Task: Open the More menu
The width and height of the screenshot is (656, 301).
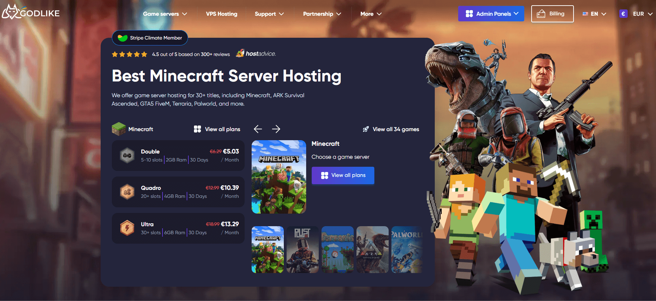Action: pos(371,14)
